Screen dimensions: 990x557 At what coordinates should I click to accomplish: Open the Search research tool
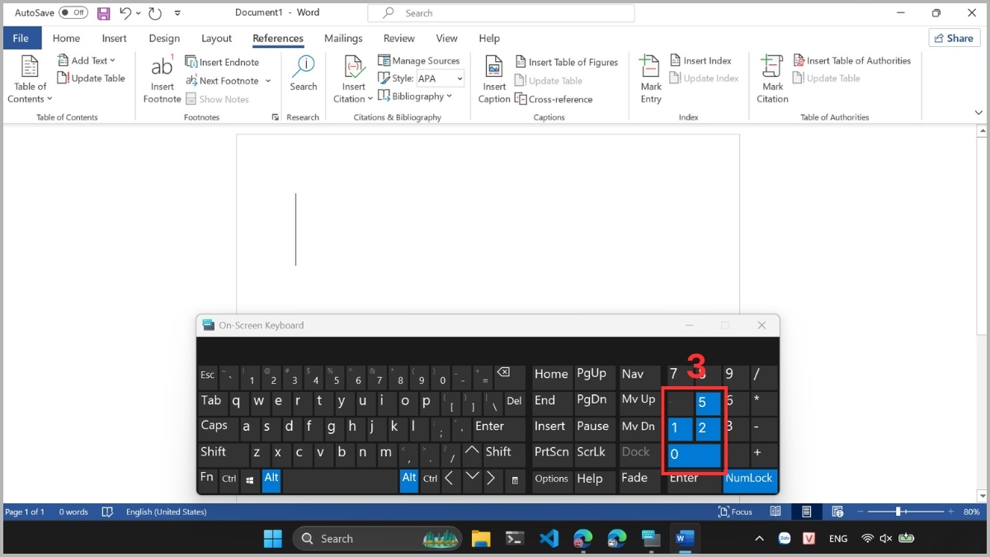click(304, 74)
